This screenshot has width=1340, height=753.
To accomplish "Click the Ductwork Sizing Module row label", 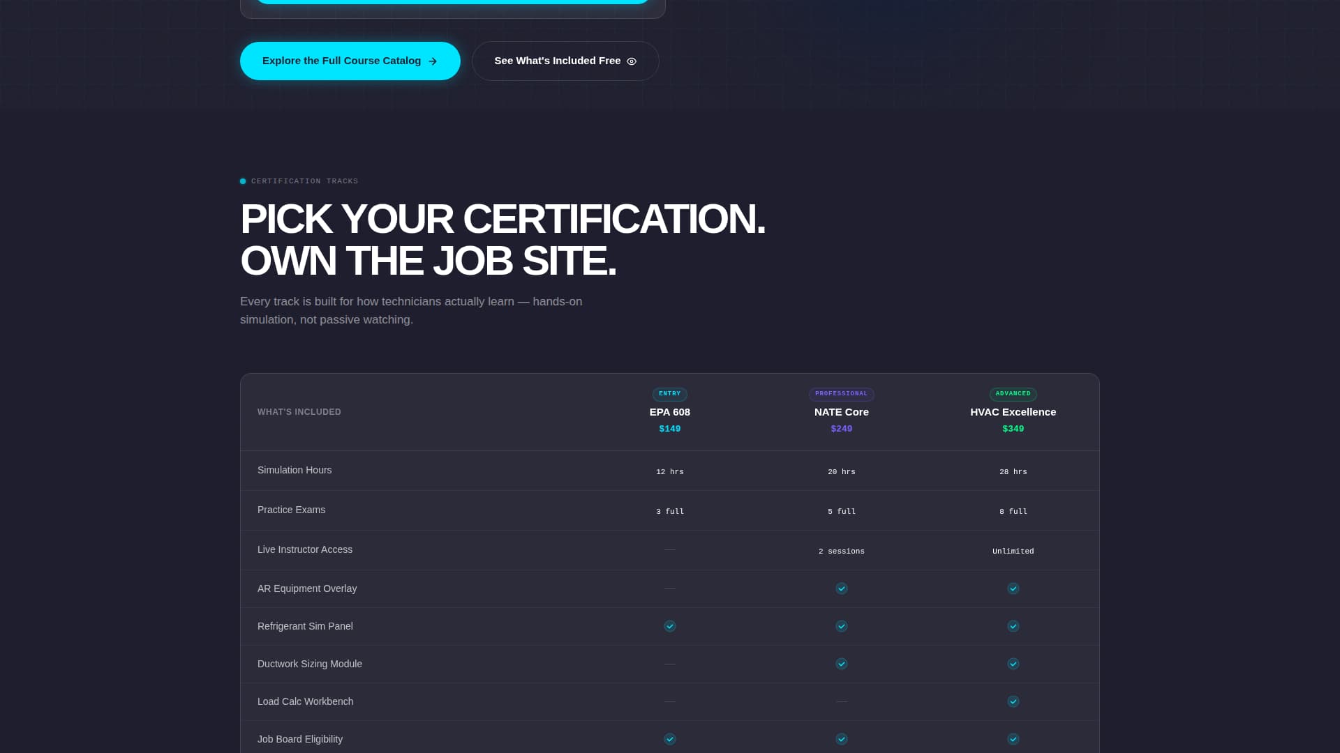I will [x=310, y=664].
